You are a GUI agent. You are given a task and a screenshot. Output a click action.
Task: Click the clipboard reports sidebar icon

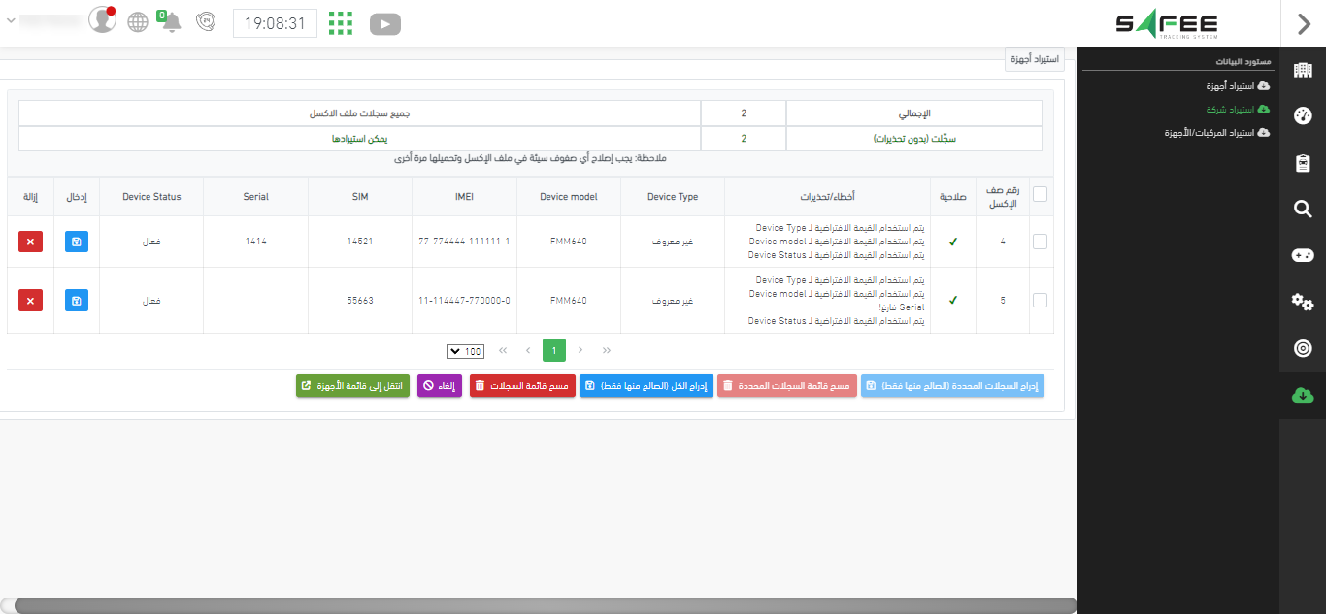tap(1303, 163)
